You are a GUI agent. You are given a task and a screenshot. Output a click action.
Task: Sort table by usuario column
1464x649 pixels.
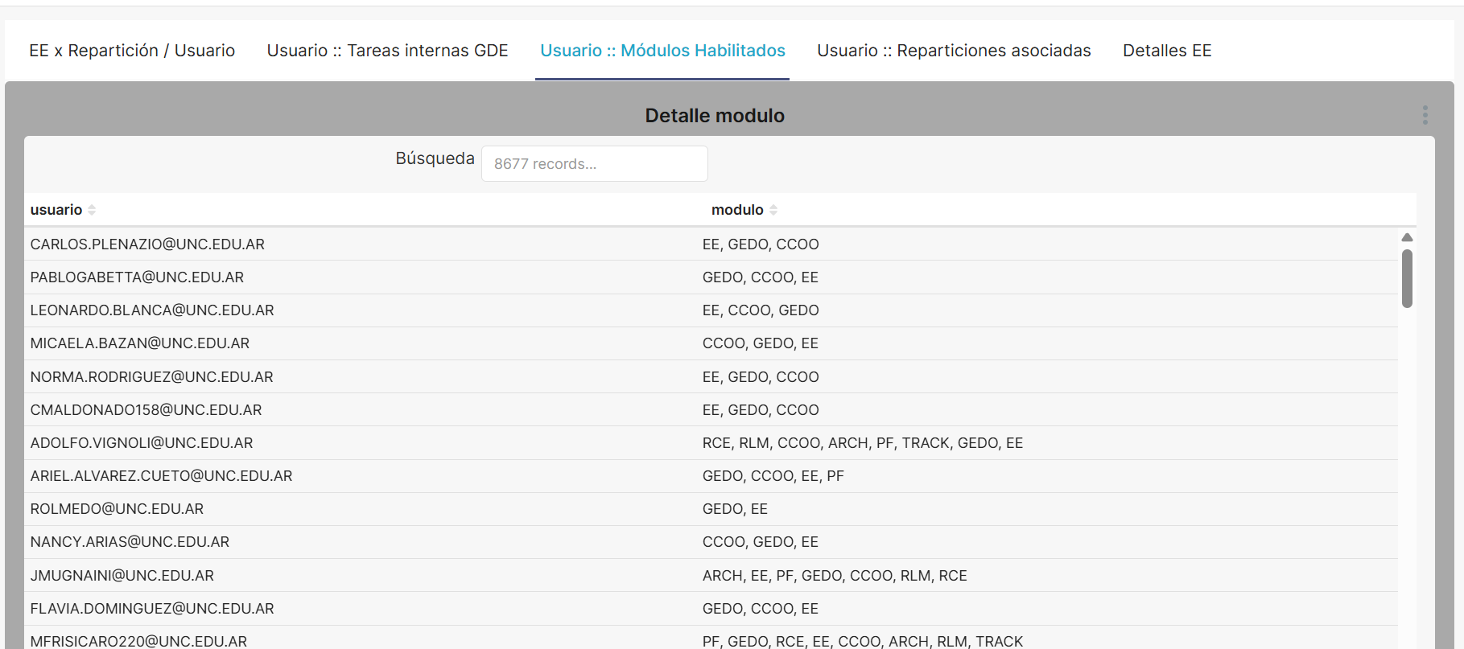[x=92, y=210]
